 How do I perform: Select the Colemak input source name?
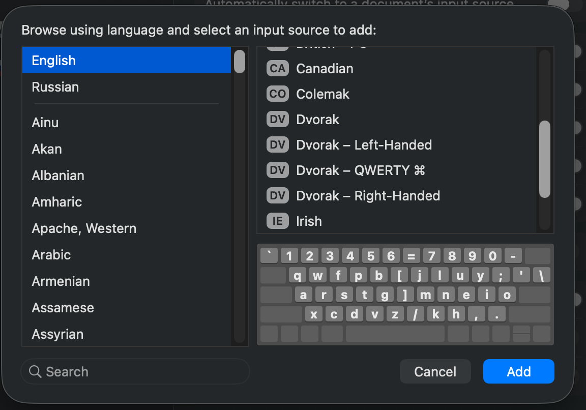323,94
